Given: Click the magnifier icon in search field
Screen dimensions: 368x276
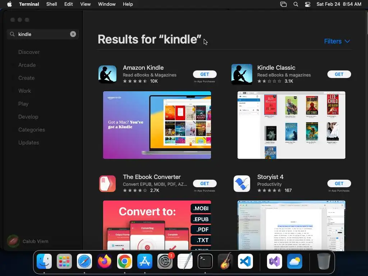Looking at the screenshot, I should [12, 34].
